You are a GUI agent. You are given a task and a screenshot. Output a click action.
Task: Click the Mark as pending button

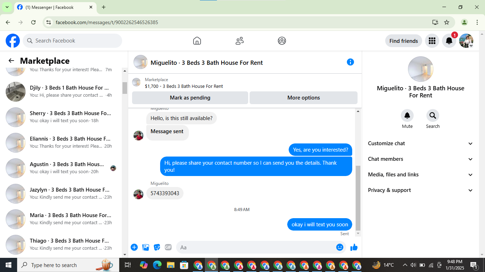pos(190,98)
